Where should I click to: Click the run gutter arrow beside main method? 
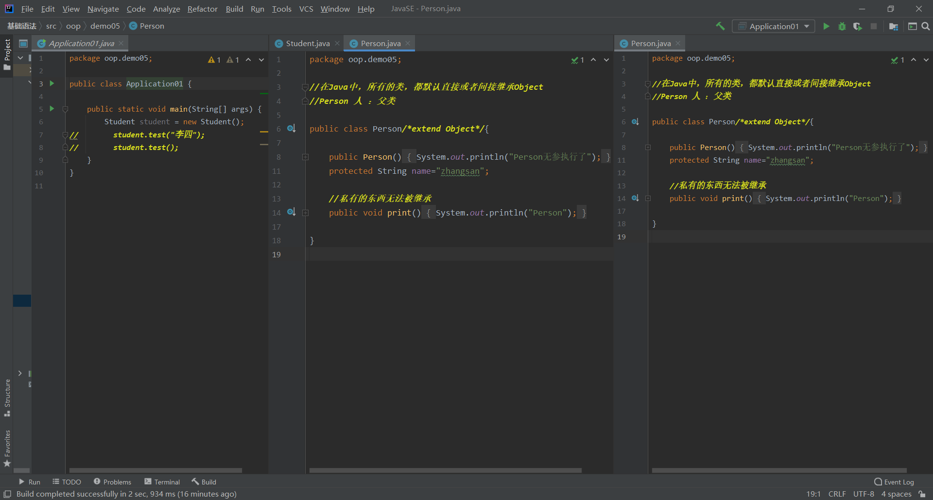[x=52, y=109]
